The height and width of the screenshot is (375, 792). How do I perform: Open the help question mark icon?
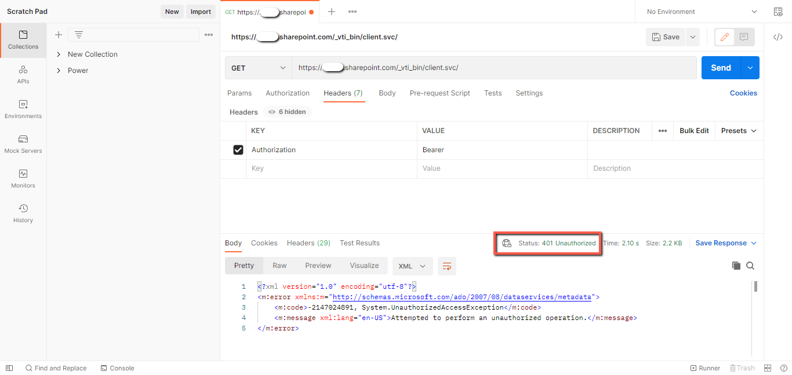[x=783, y=368]
